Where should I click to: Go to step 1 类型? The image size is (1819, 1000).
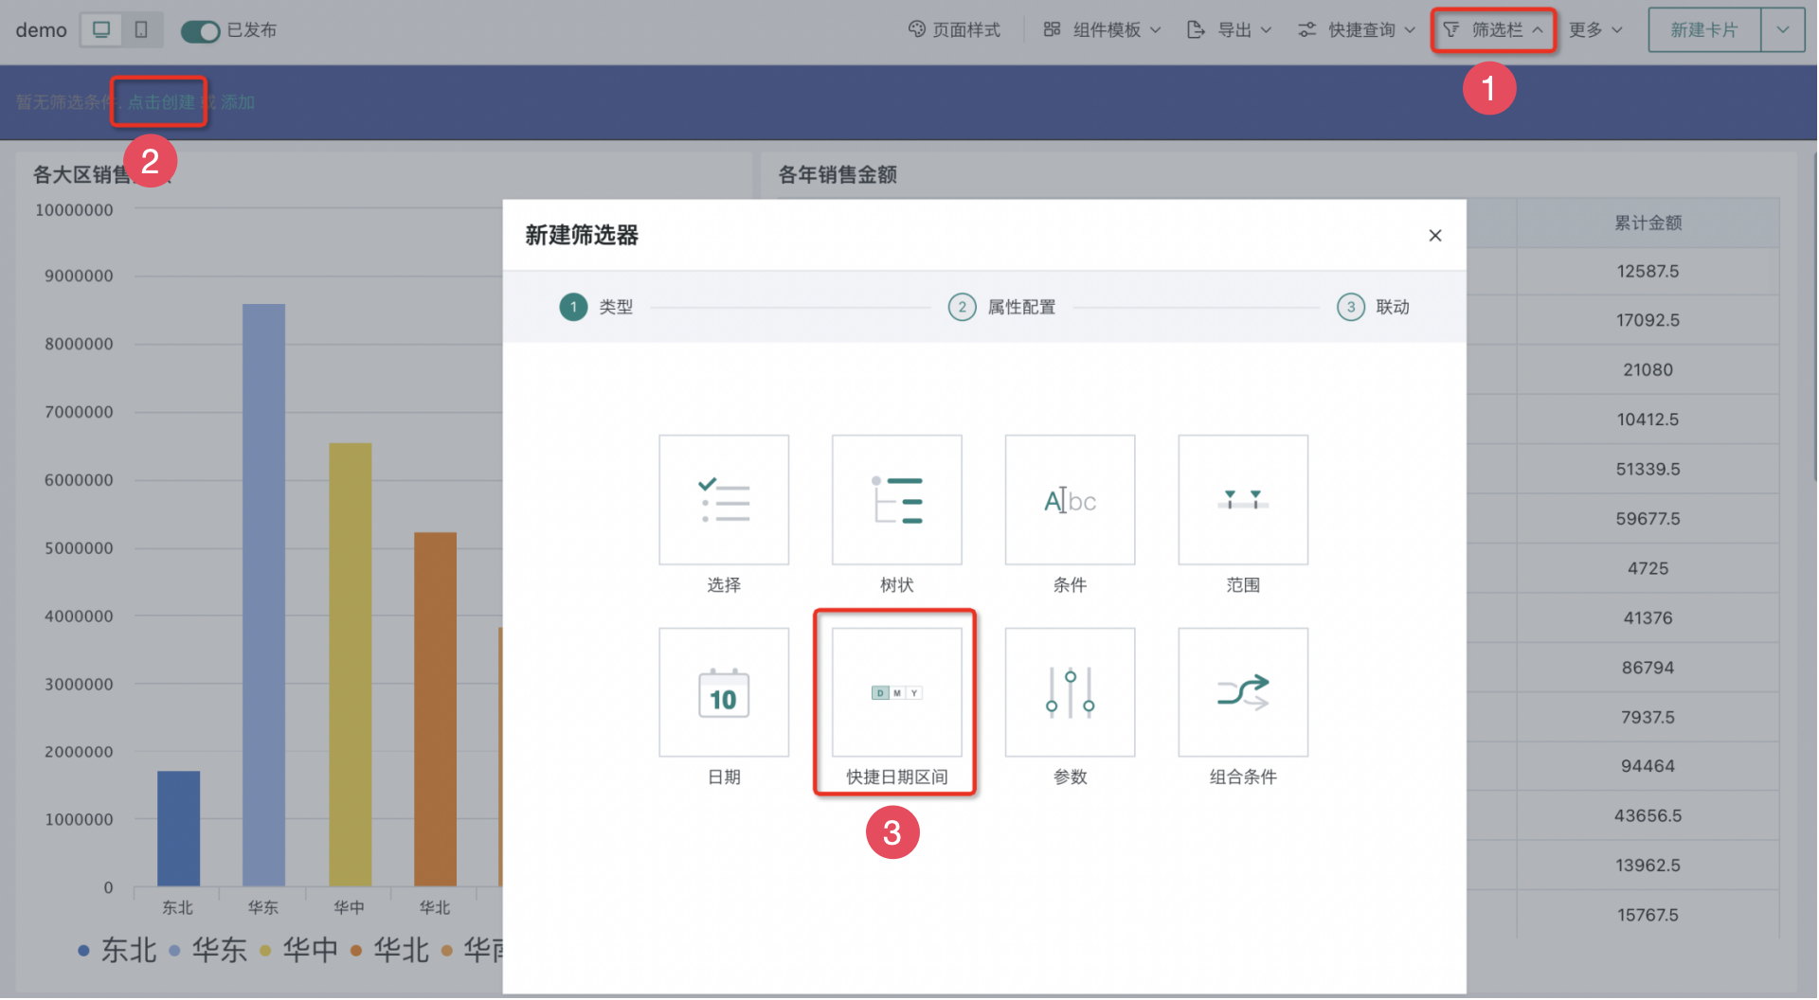[597, 307]
